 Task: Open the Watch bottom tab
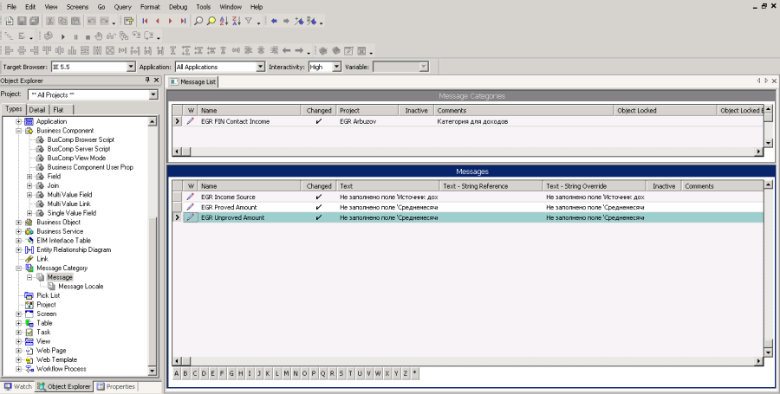(x=17, y=386)
